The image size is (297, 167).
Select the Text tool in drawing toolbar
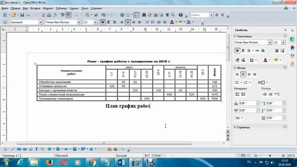point(36,149)
